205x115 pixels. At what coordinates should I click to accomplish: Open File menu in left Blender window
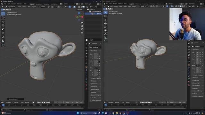tap(5, 4)
